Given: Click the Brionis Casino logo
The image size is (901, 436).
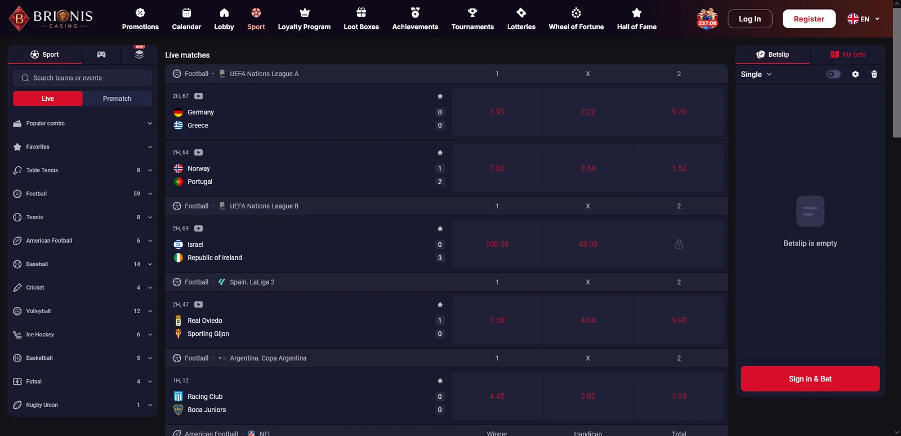Looking at the screenshot, I should pos(51,19).
